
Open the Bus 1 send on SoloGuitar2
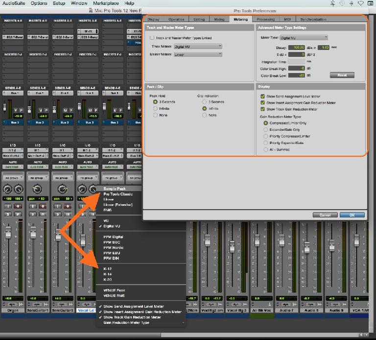[63, 93]
